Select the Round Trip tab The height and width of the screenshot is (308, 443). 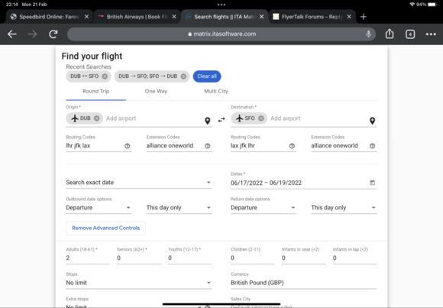pos(96,92)
